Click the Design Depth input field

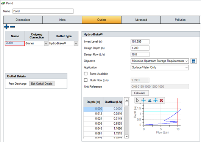140,48
